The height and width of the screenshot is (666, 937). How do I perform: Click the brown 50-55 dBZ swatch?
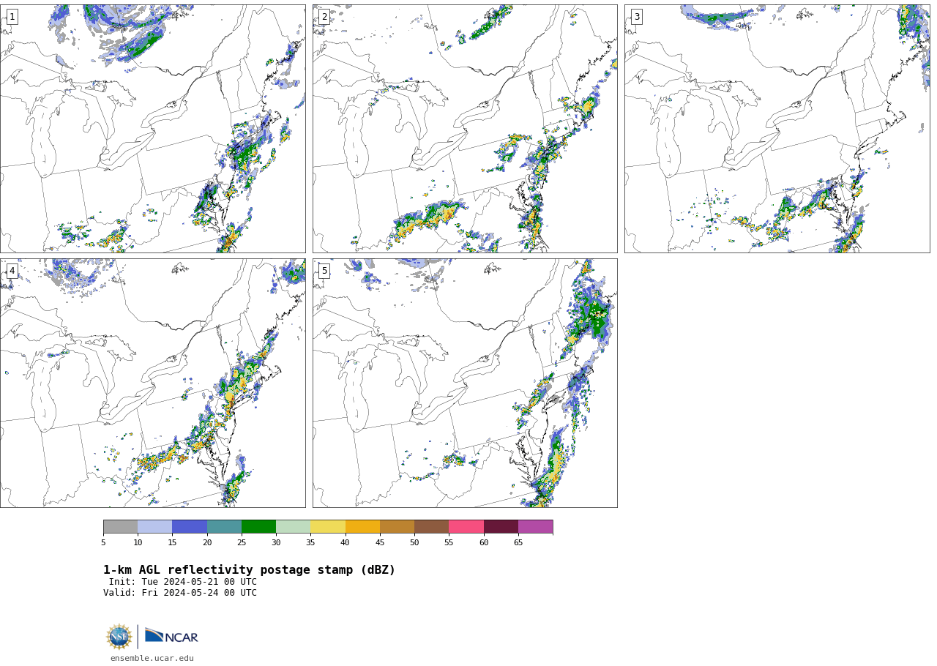(x=431, y=527)
